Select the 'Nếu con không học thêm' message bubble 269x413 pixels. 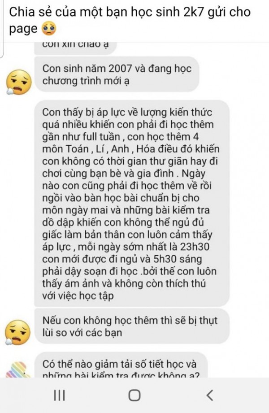coord(132,326)
